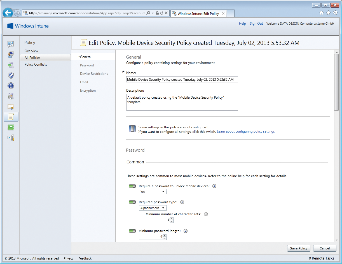Open the Require a password Yes dropdown
The height and width of the screenshot is (264, 342).
[x=153, y=192]
